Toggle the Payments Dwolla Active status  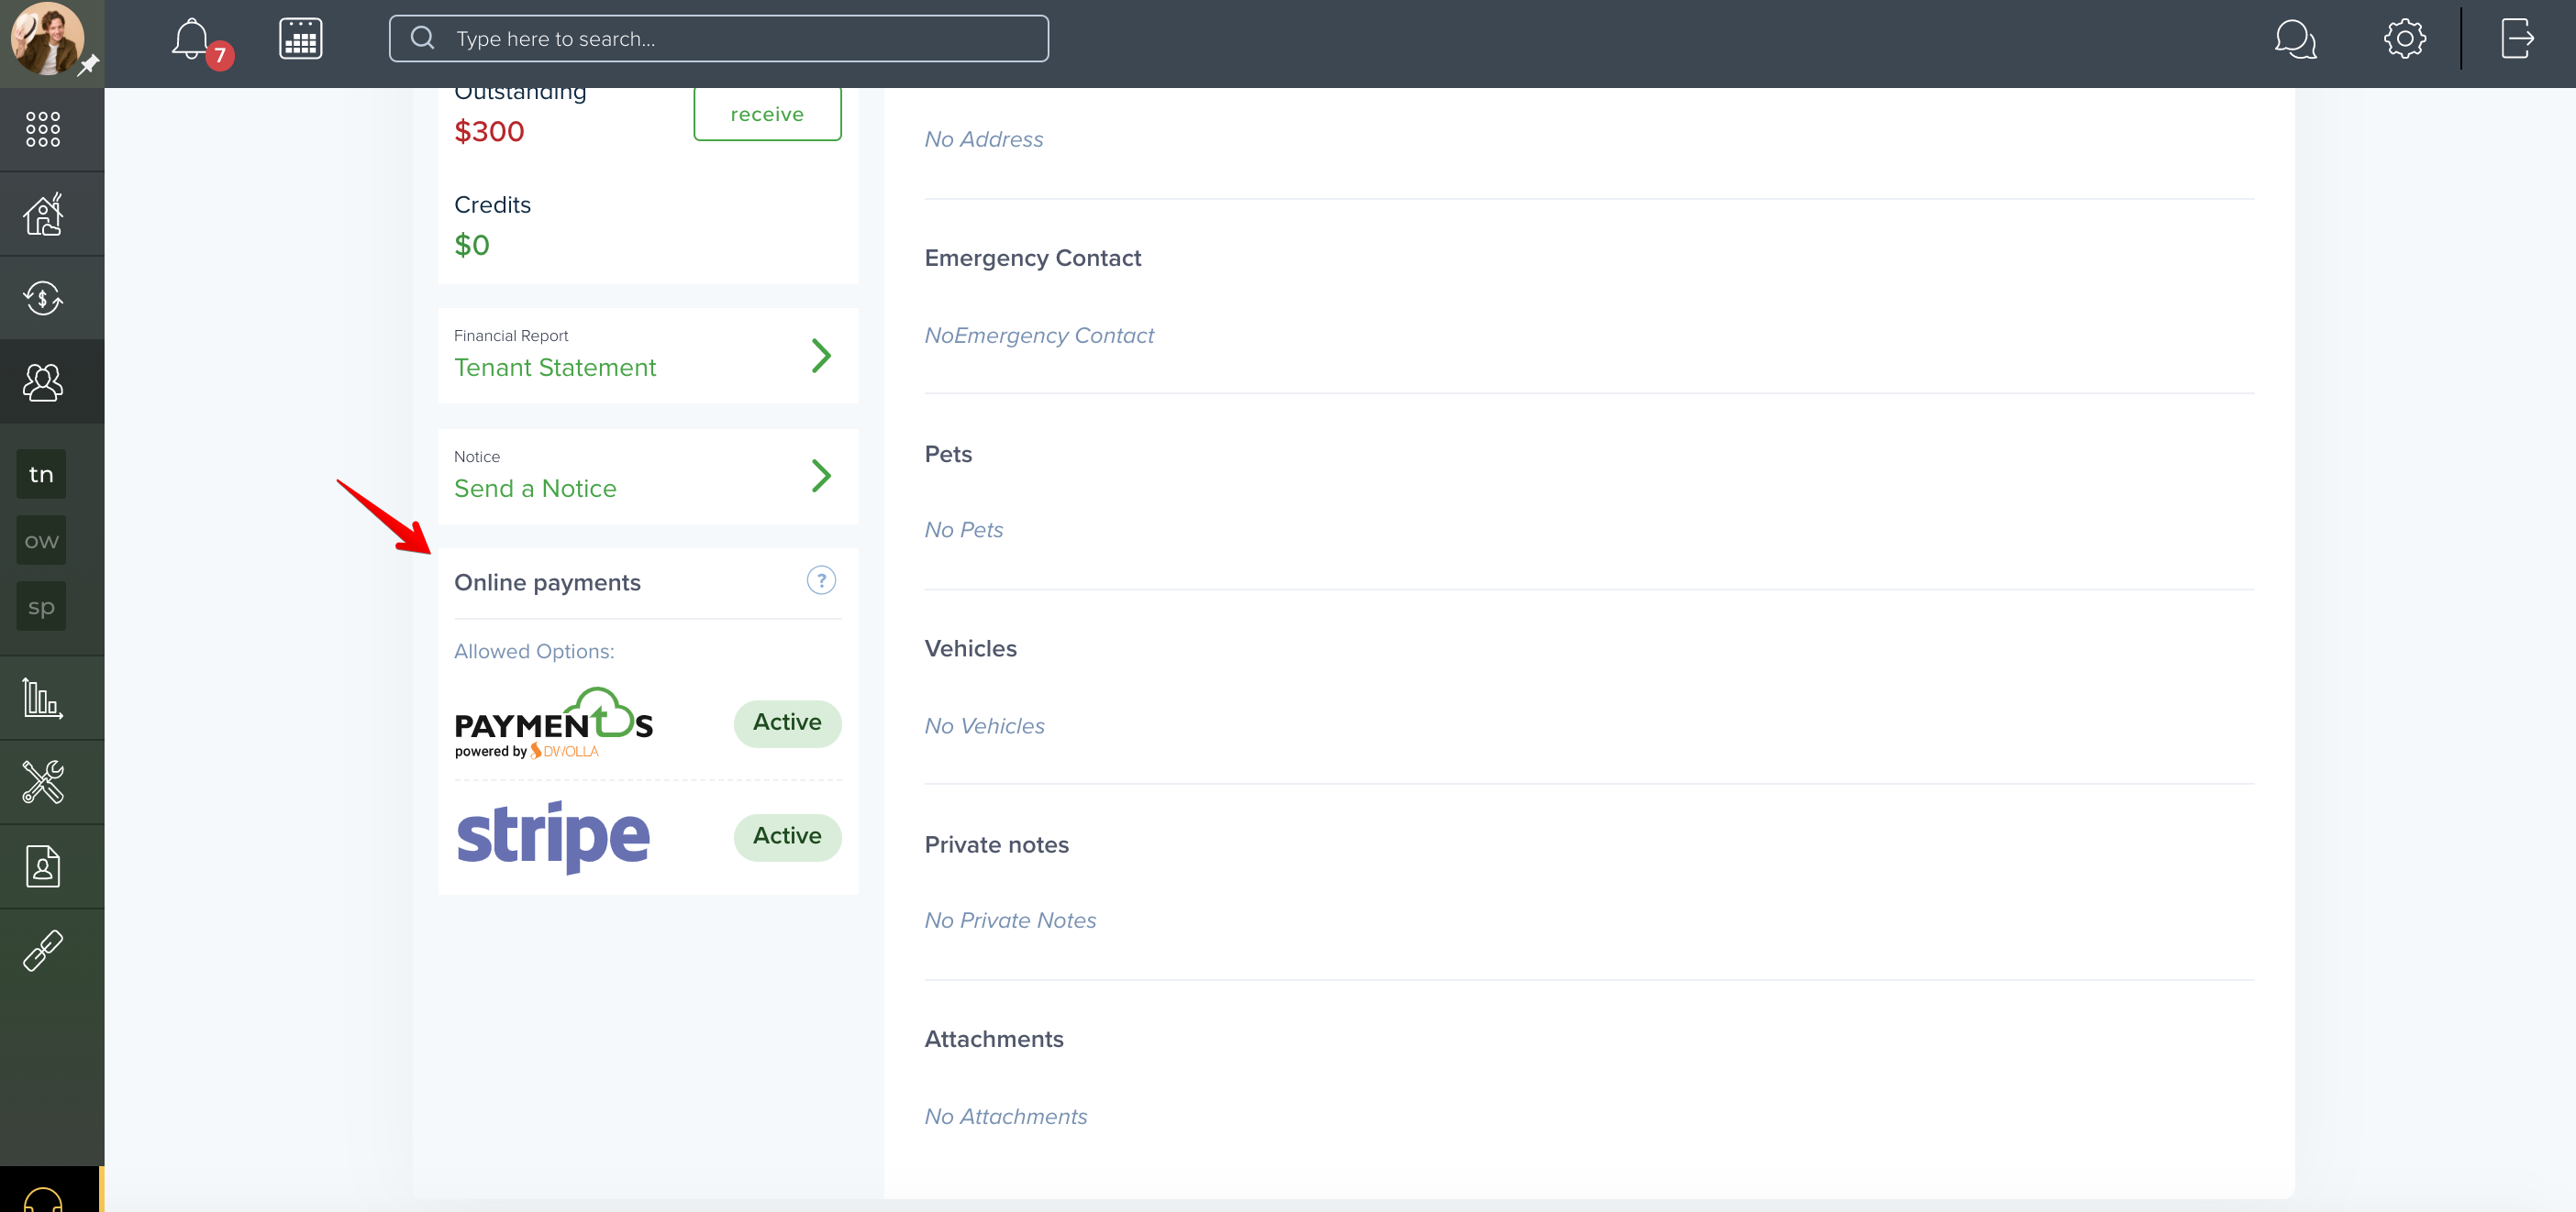click(787, 722)
